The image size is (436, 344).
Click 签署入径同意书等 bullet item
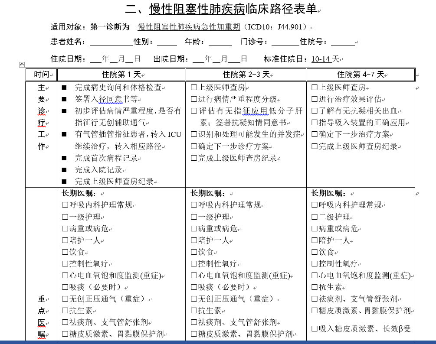click(106, 99)
